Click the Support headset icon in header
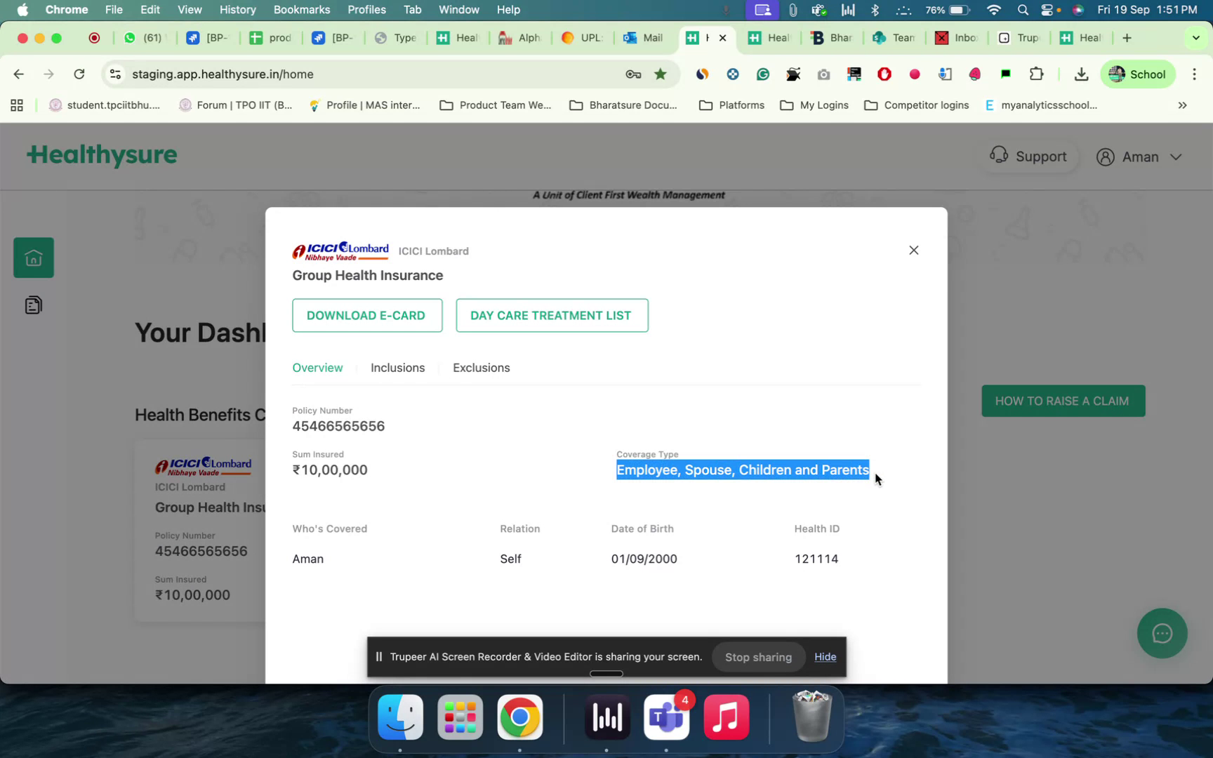Viewport: 1213px width, 758px height. pos(999,156)
